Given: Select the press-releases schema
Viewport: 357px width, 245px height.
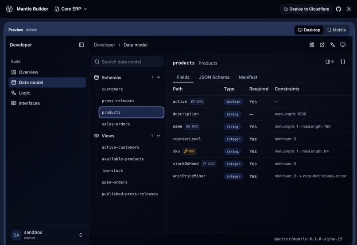Looking at the screenshot, I should tap(132, 101).
